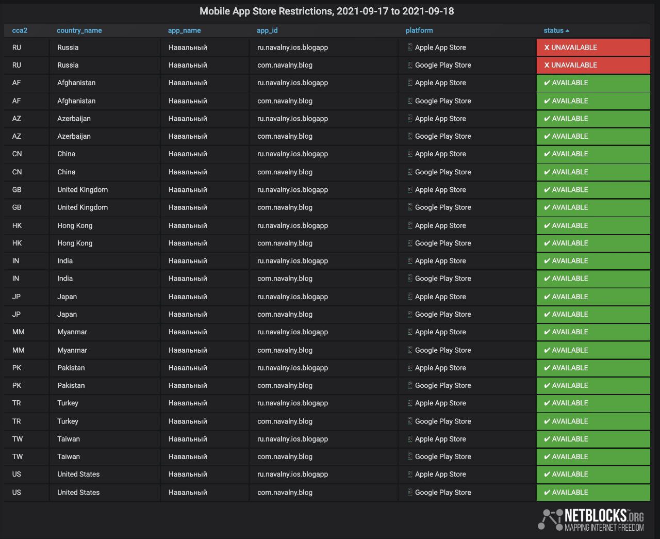Click Apple App Store text in the Azerbaijan row
This screenshot has height=539, width=660.
click(440, 119)
